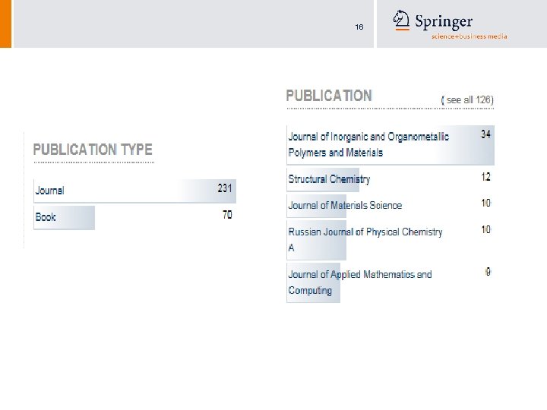Click count 10 beside the Russian Journal entry
The width and height of the screenshot is (547, 410).
[486, 229]
